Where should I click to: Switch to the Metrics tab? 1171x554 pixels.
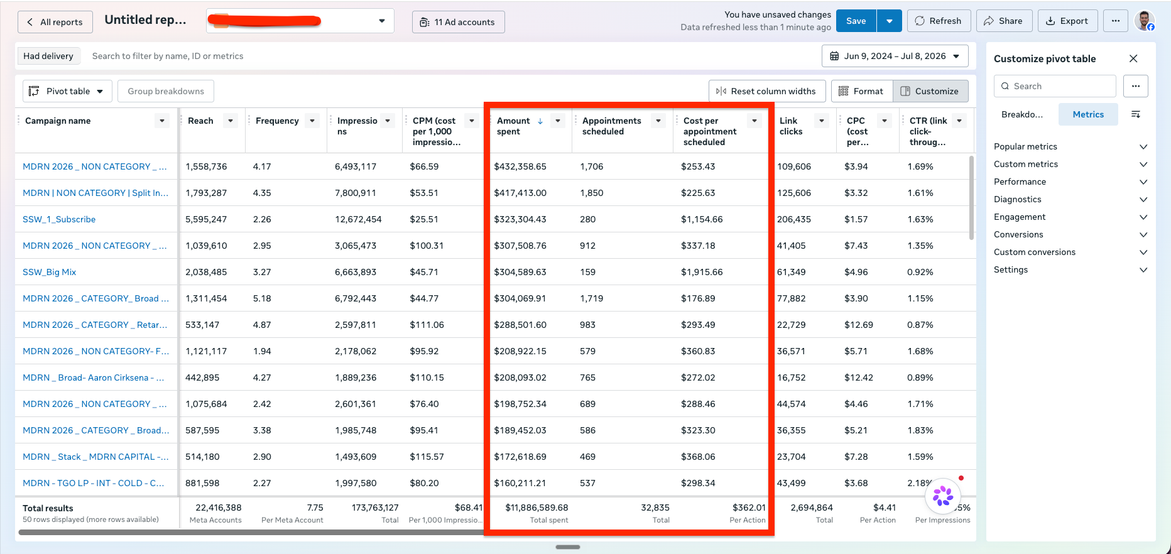(1088, 114)
